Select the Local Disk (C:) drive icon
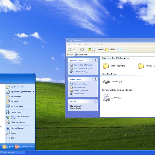Viewport: 155px width, 155px height. (x=106, y=82)
